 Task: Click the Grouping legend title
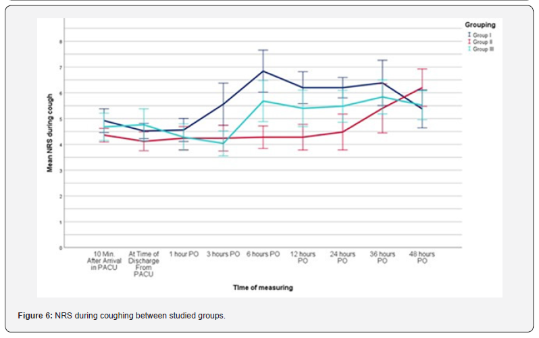(479, 25)
